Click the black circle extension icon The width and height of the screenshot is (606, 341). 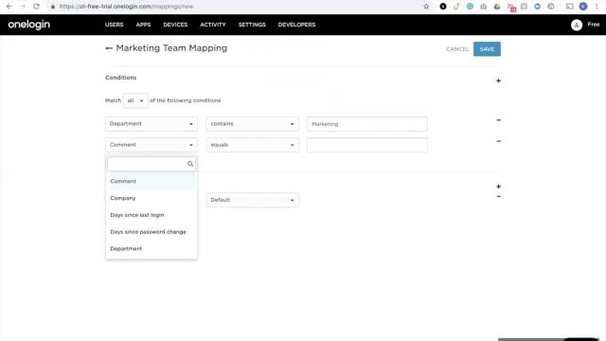click(443, 7)
